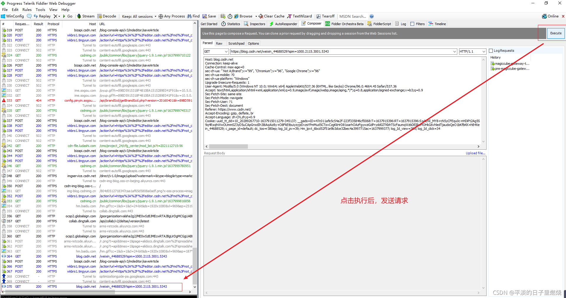Open the FiddlerScript tab
Screen dimensions: 566x298
[379, 24]
